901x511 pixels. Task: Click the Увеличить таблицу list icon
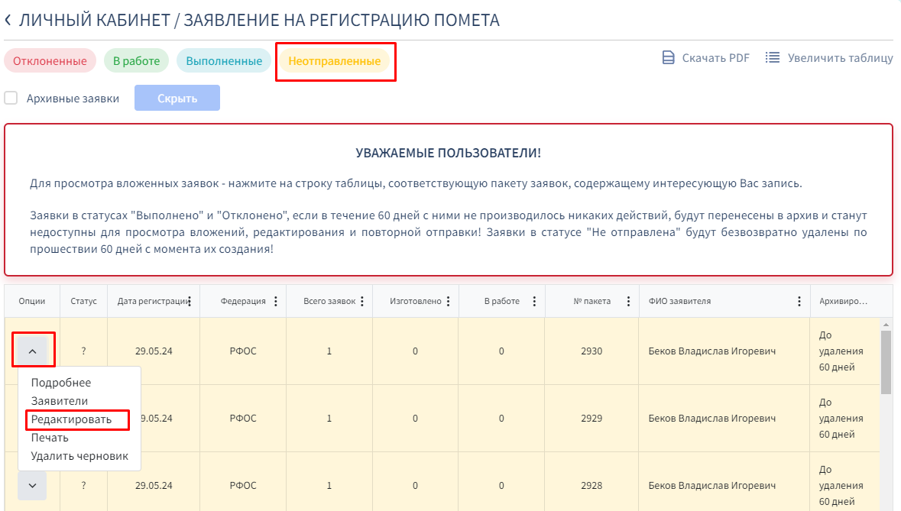point(773,58)
